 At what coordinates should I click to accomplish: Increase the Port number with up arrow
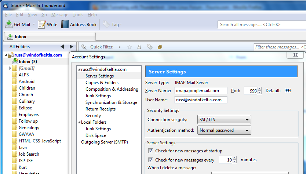pos(259,89)
